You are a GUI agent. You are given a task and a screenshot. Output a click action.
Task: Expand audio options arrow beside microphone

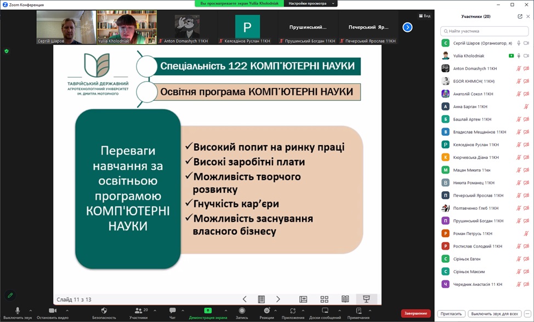click(x=31, y=311)
